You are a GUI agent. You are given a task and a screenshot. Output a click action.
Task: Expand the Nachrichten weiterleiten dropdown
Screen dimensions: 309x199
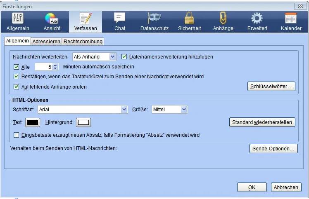point(94,57)
